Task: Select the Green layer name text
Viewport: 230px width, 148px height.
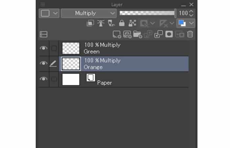Action: (92, 52)
